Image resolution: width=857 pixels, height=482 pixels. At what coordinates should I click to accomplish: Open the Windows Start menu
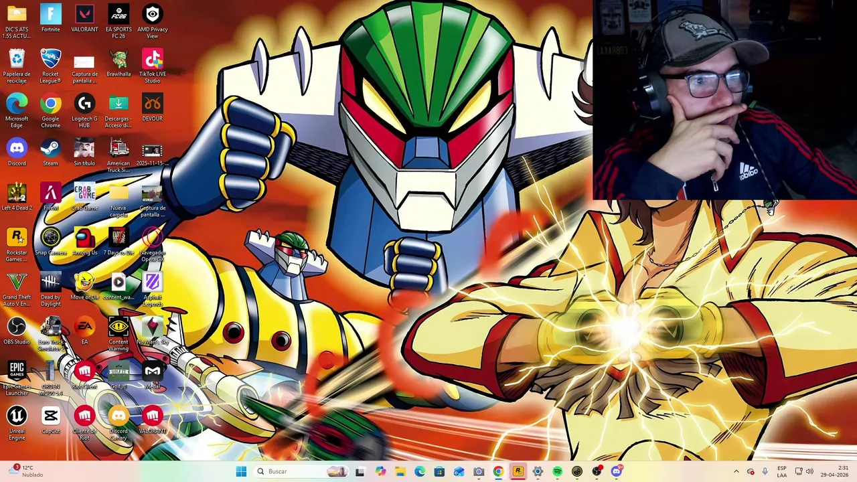241,471
